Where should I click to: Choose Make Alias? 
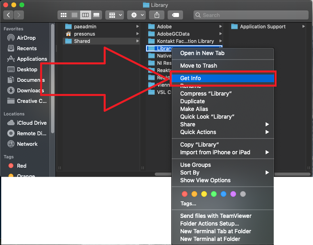(223, 109)
